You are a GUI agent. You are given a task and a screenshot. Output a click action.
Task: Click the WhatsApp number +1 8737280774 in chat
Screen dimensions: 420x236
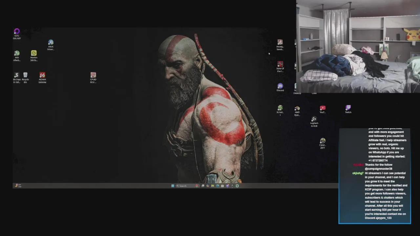(x=378, y=161)
